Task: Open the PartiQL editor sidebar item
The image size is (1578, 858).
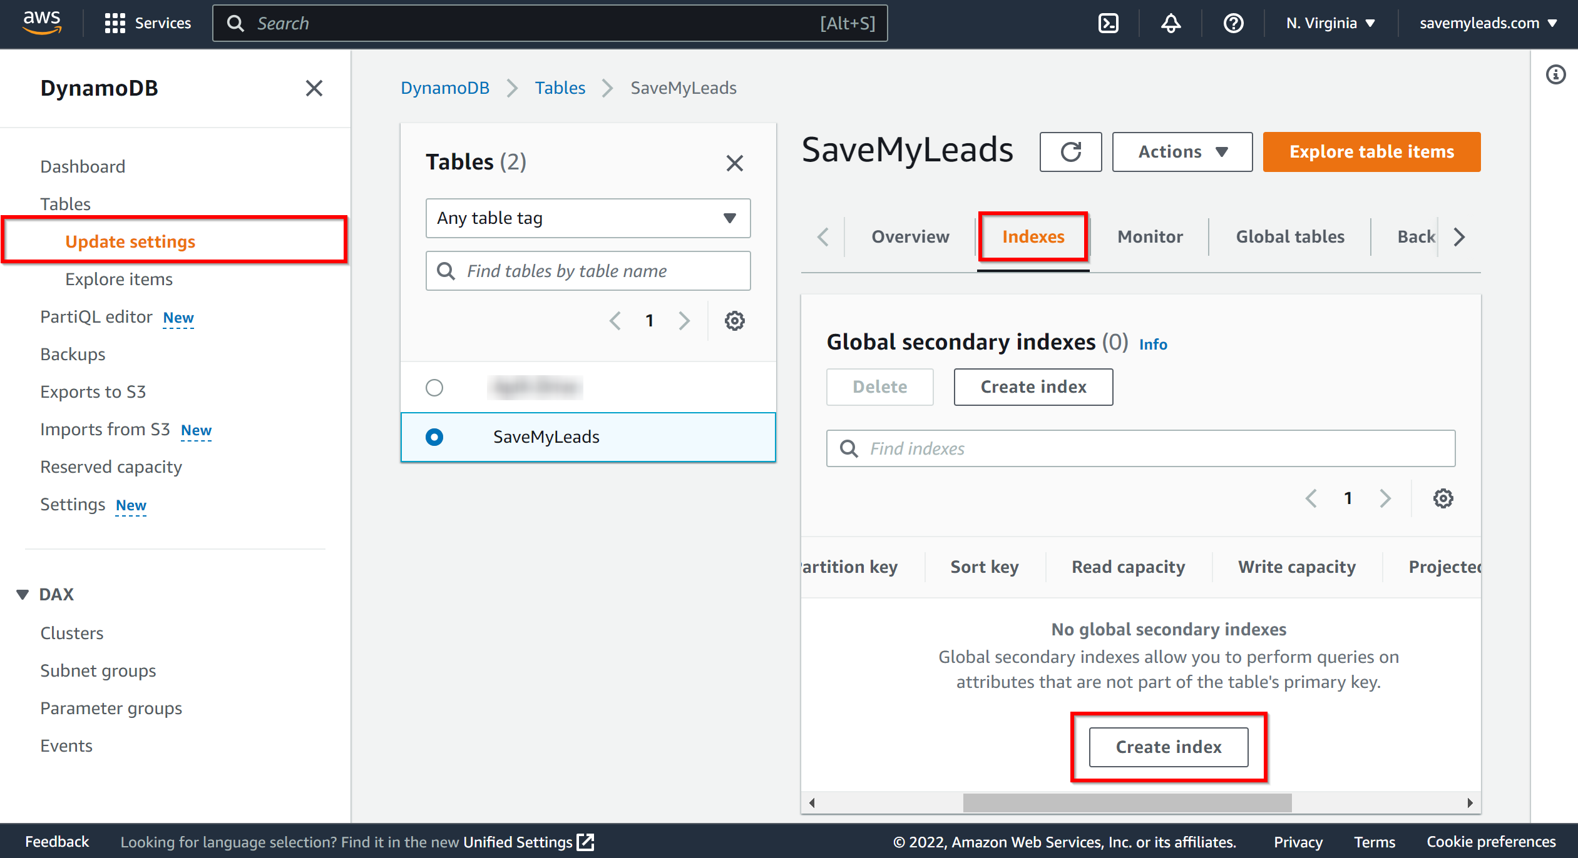Action: [x=96, y=316]
